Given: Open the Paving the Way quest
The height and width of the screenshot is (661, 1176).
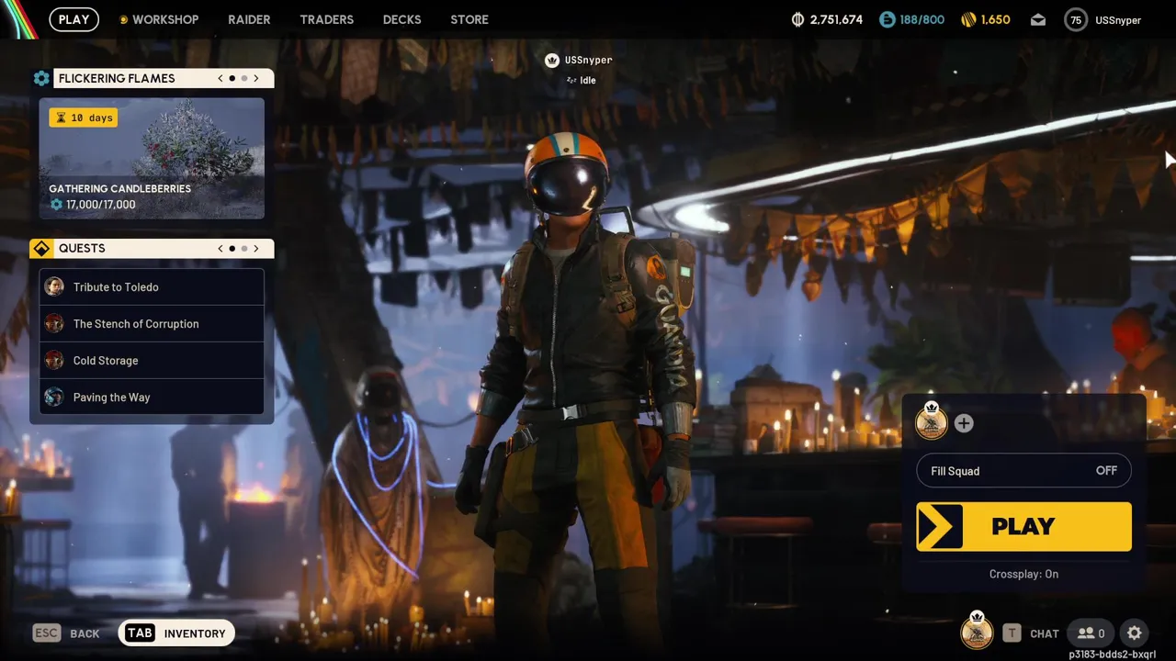Looking at the screenshot, I should pyautogui.click(x=152, y=397).
